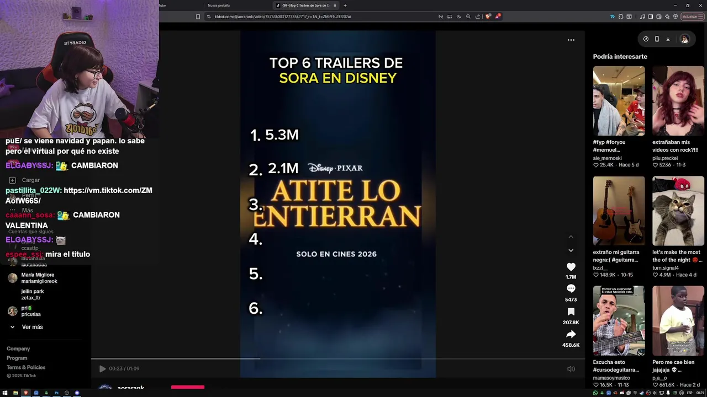This screenshot has height=397, width=707.
Task: Click the zoom magnifier icon in address bar
Action: point(468,17)
